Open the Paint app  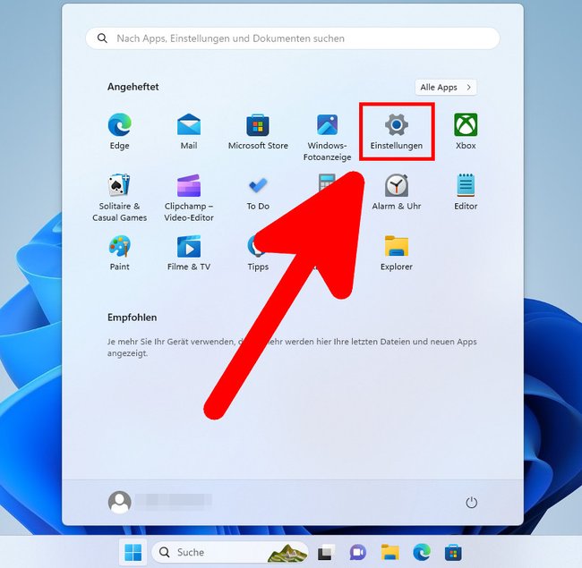(119, 253)
